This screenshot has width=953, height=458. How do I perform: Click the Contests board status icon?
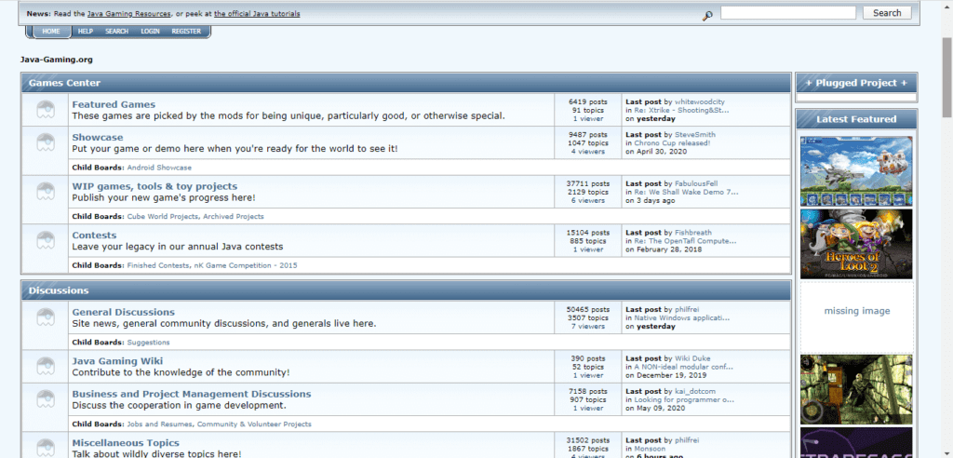click(x=45, y=241)
